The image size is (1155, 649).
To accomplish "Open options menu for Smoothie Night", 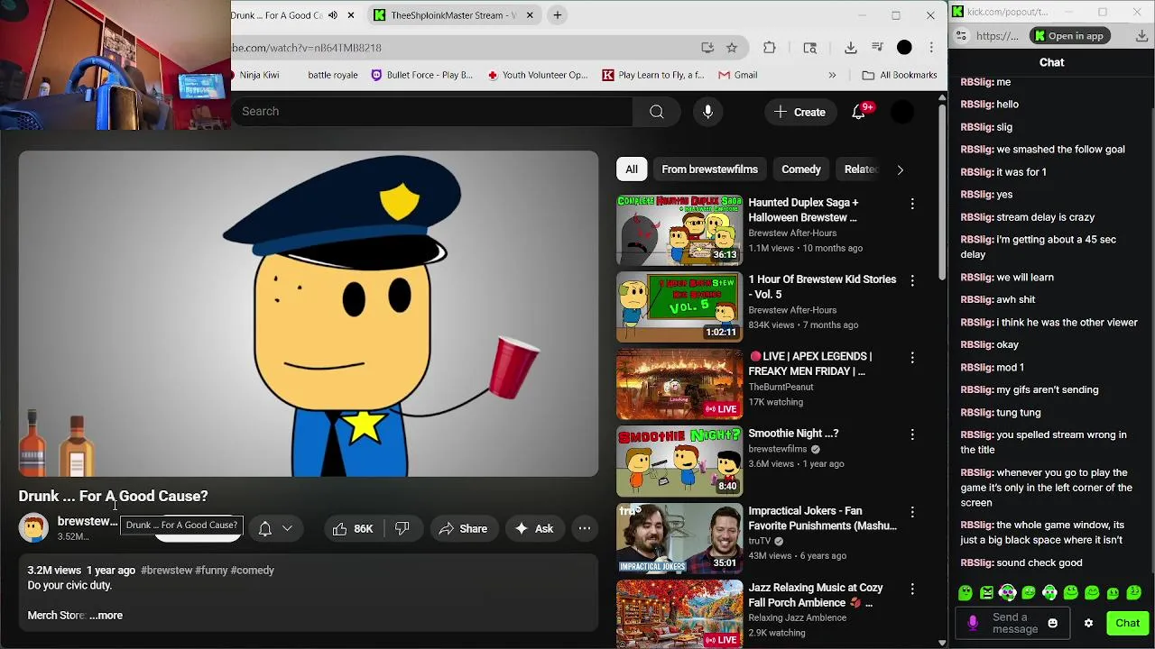I will click(x=912, y=435).
